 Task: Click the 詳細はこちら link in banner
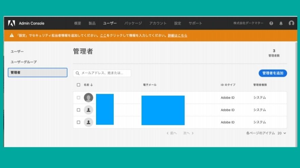[178, 35]
